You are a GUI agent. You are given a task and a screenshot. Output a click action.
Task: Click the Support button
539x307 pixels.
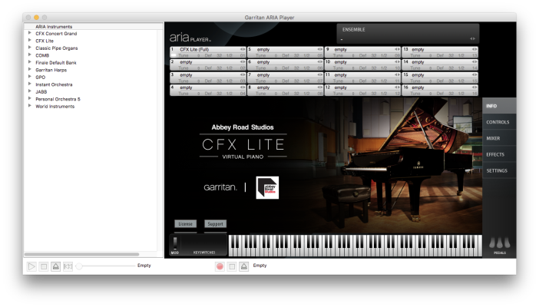tap(215, 224)
